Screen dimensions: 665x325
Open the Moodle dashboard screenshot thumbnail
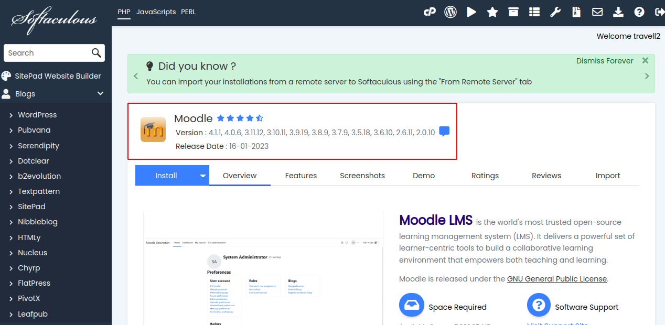(x=263, y=267)
